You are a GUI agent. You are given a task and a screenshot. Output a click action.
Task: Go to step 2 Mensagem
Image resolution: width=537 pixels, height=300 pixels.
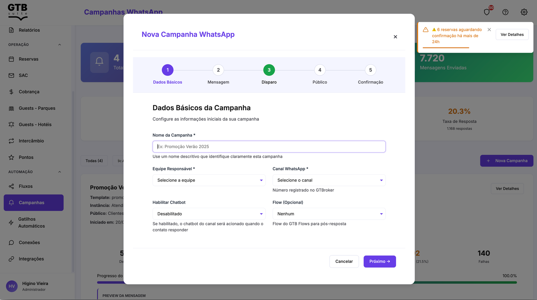pos(218,70)
